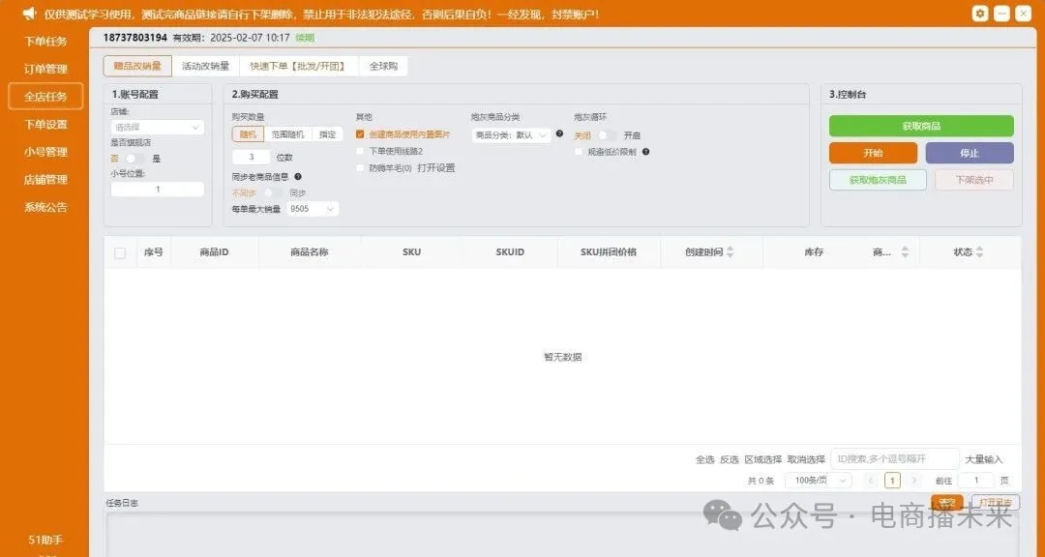Image resolution: width=1045 pixels, height=557 pixels.
Task: Click help icon beside 规避低价限制
Action: [x=645, y=152]
